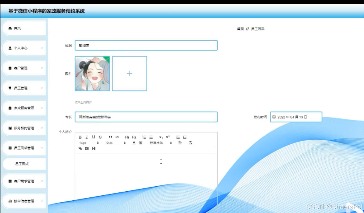Click the 姓名 name input field
Screen dimensions: 364x213
pyautogui.click(x=146, y=45)
